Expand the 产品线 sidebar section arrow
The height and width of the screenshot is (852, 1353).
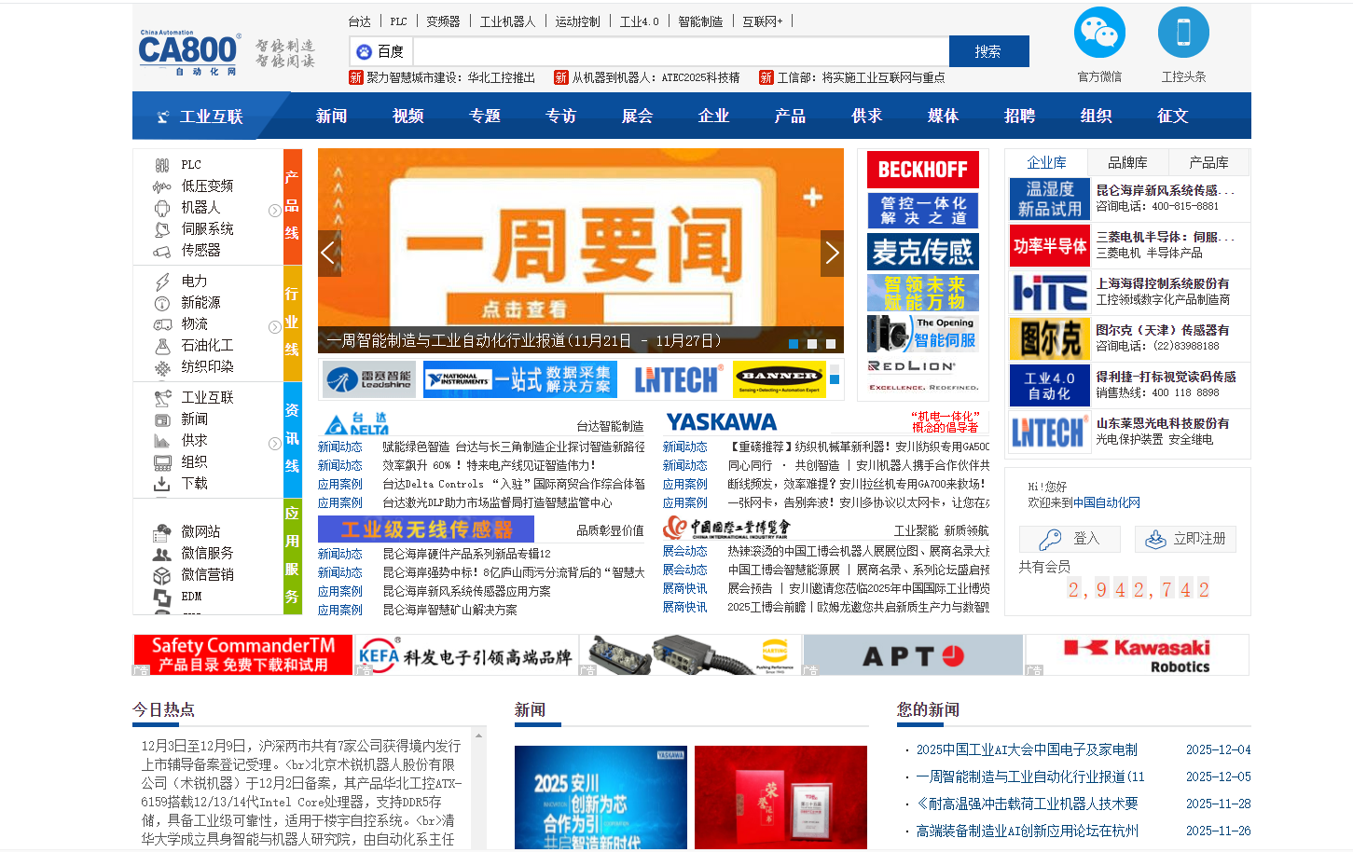coord(274,211)
